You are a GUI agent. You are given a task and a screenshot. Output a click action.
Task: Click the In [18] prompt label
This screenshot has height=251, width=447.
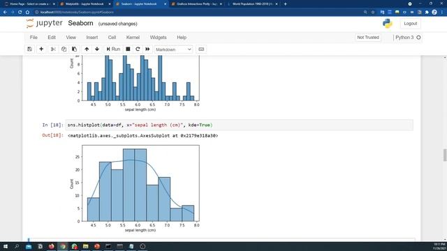click(53, 125)
